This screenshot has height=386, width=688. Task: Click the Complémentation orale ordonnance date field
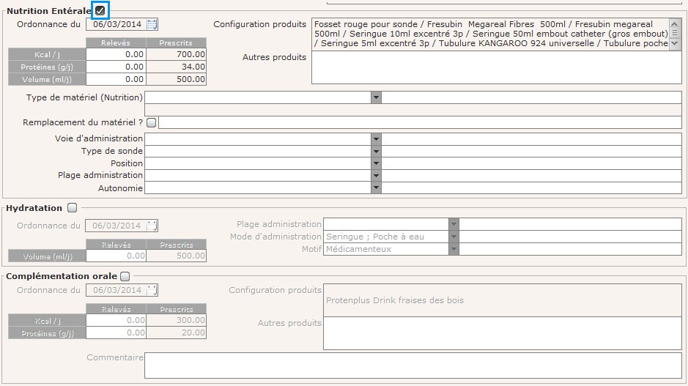(x=116, y=290)
